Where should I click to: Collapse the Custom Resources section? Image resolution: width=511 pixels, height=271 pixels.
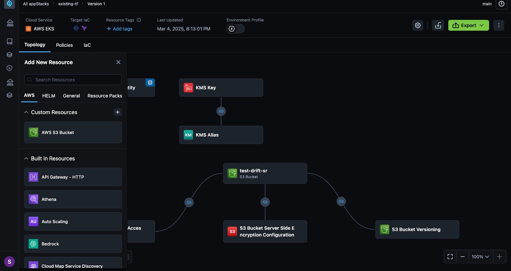pyautogui.click(x=26, y=112)
